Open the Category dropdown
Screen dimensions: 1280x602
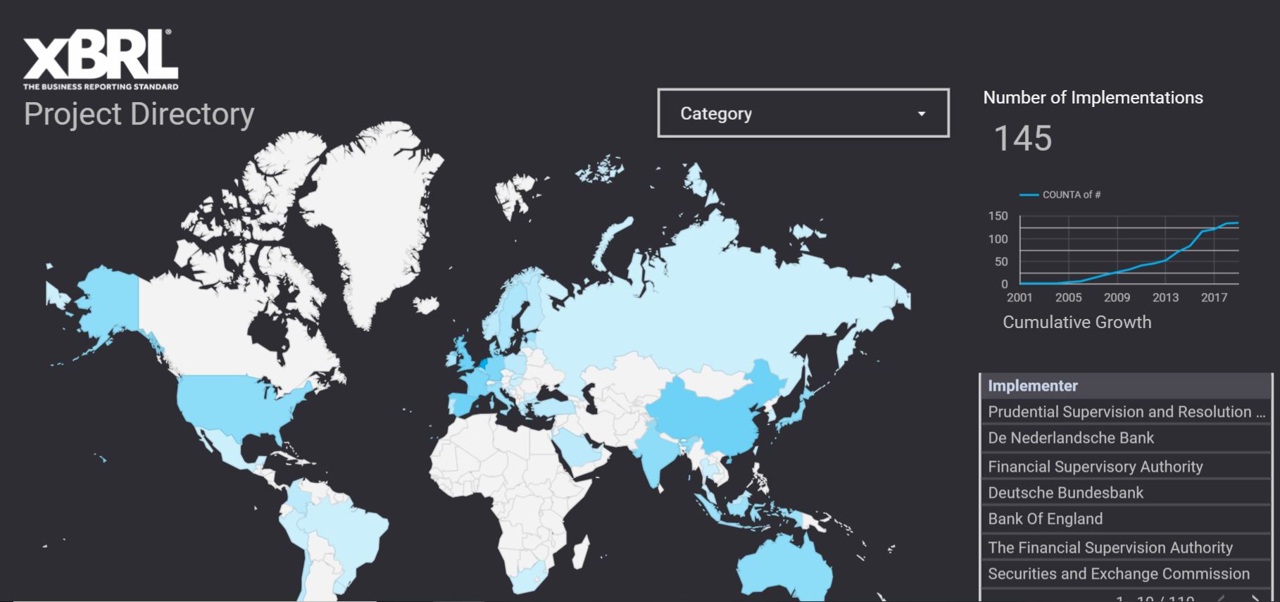coord(803,113)
